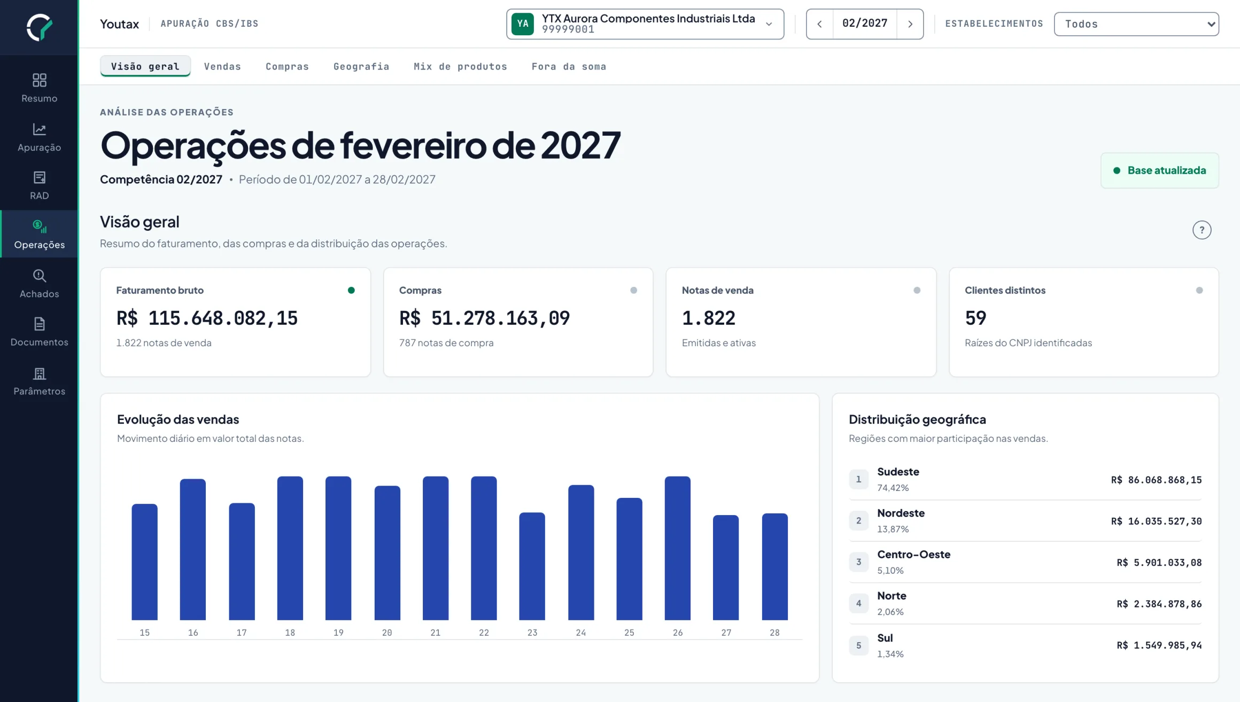The height and width of the screenshot is (702, 1240).
Task: Click the 02/2027 period field
Action: tap(865, 24)
